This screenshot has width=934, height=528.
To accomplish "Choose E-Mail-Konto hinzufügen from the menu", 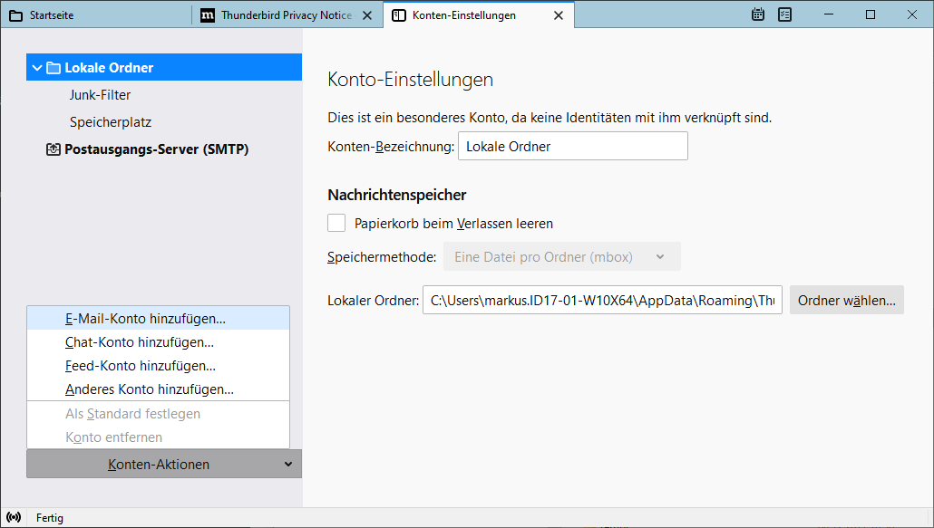I will click(x=145, y=319).
